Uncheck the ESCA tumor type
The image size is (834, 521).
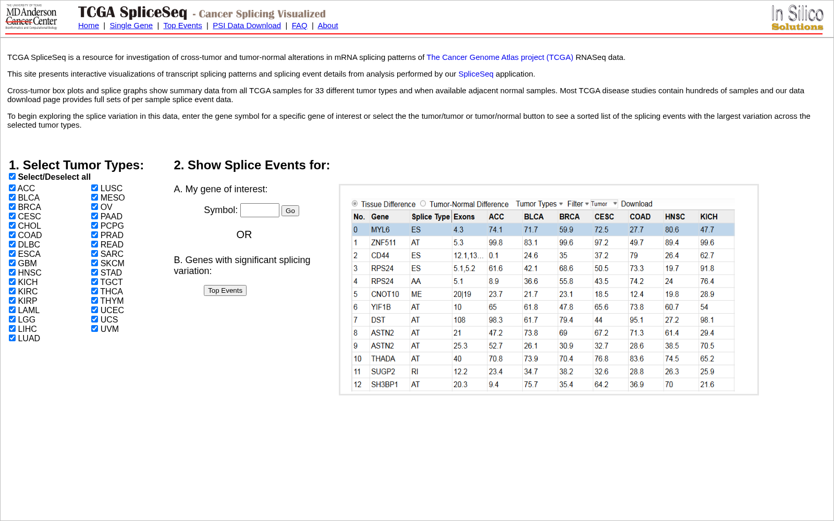point(12,254)
